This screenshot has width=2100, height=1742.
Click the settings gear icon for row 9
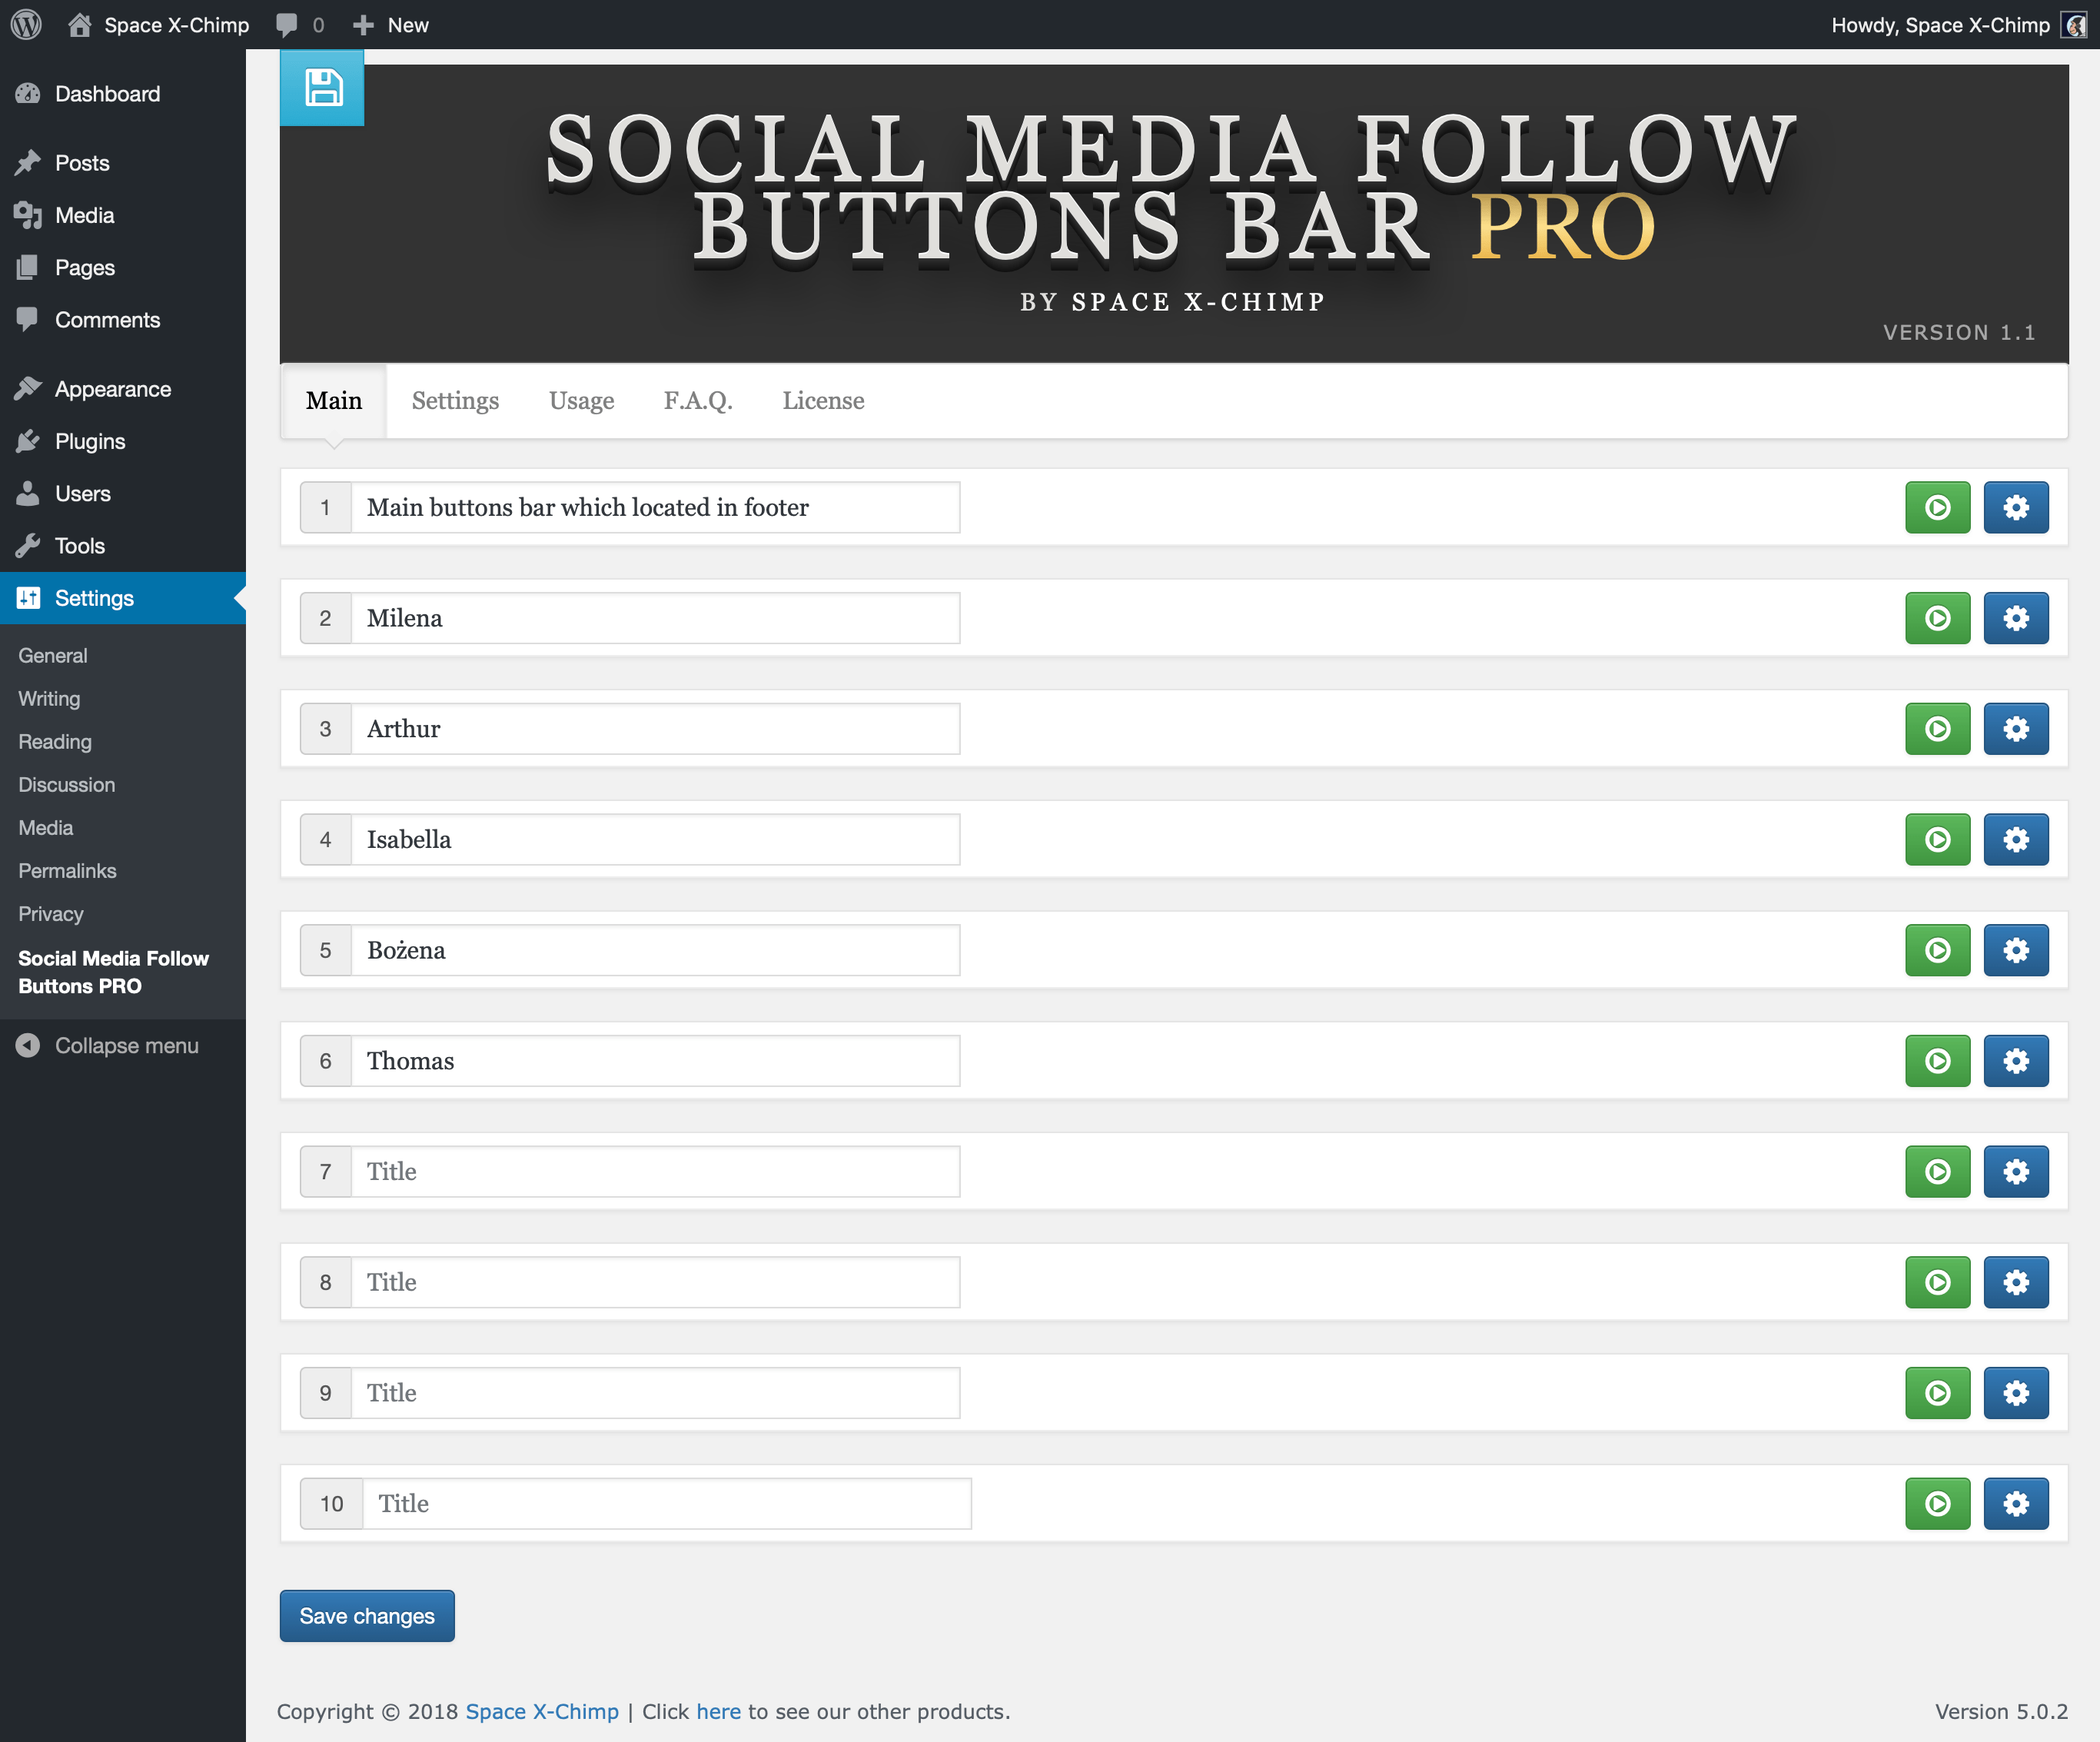[x=2016, y=1391]
